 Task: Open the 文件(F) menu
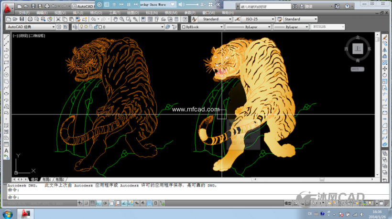point(24,13)
